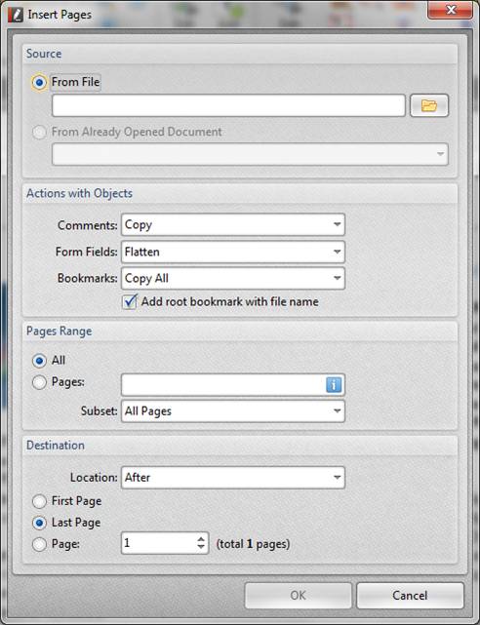Close the Insert Pages dialog
Viewport: 480px width, 625px height.
tap(451, 10)
